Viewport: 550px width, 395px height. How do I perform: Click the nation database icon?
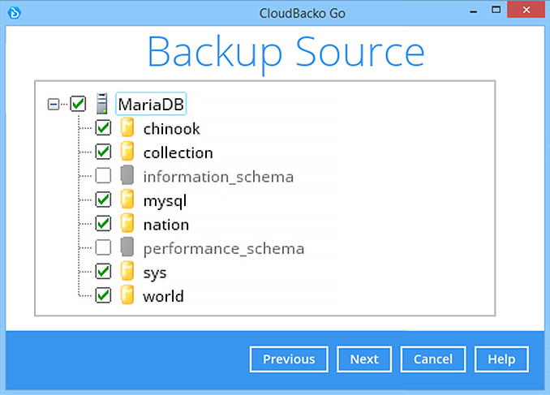tap(127, 223)
